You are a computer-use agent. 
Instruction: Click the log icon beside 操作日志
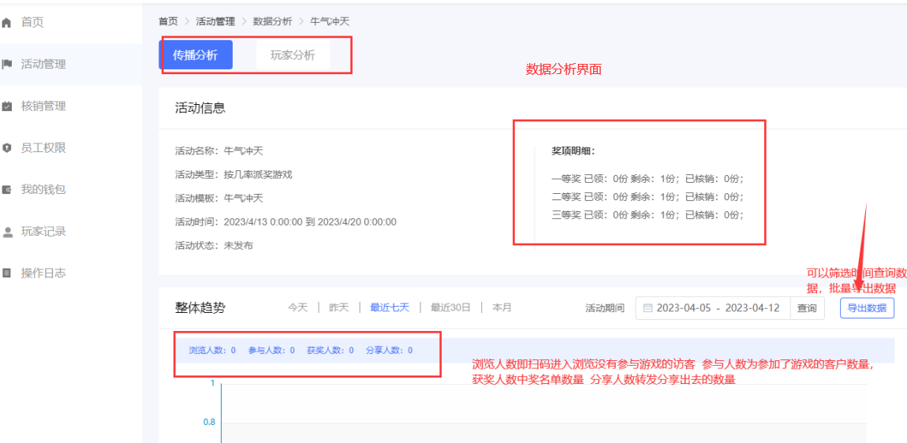point(7,274)
